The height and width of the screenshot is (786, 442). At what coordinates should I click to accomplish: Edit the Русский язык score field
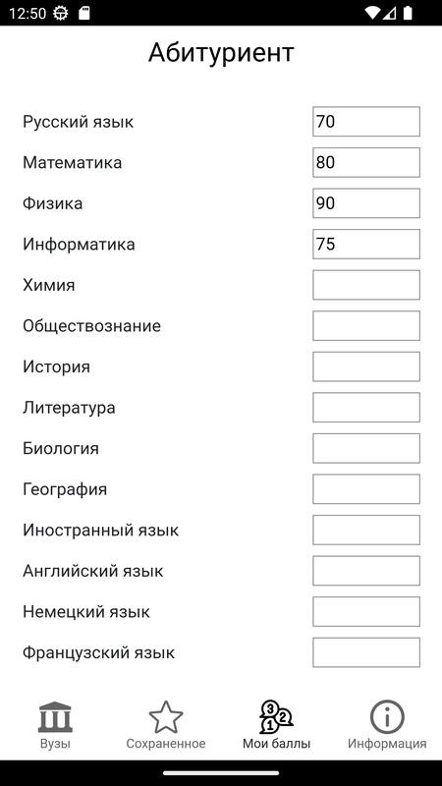click(366, 121)
